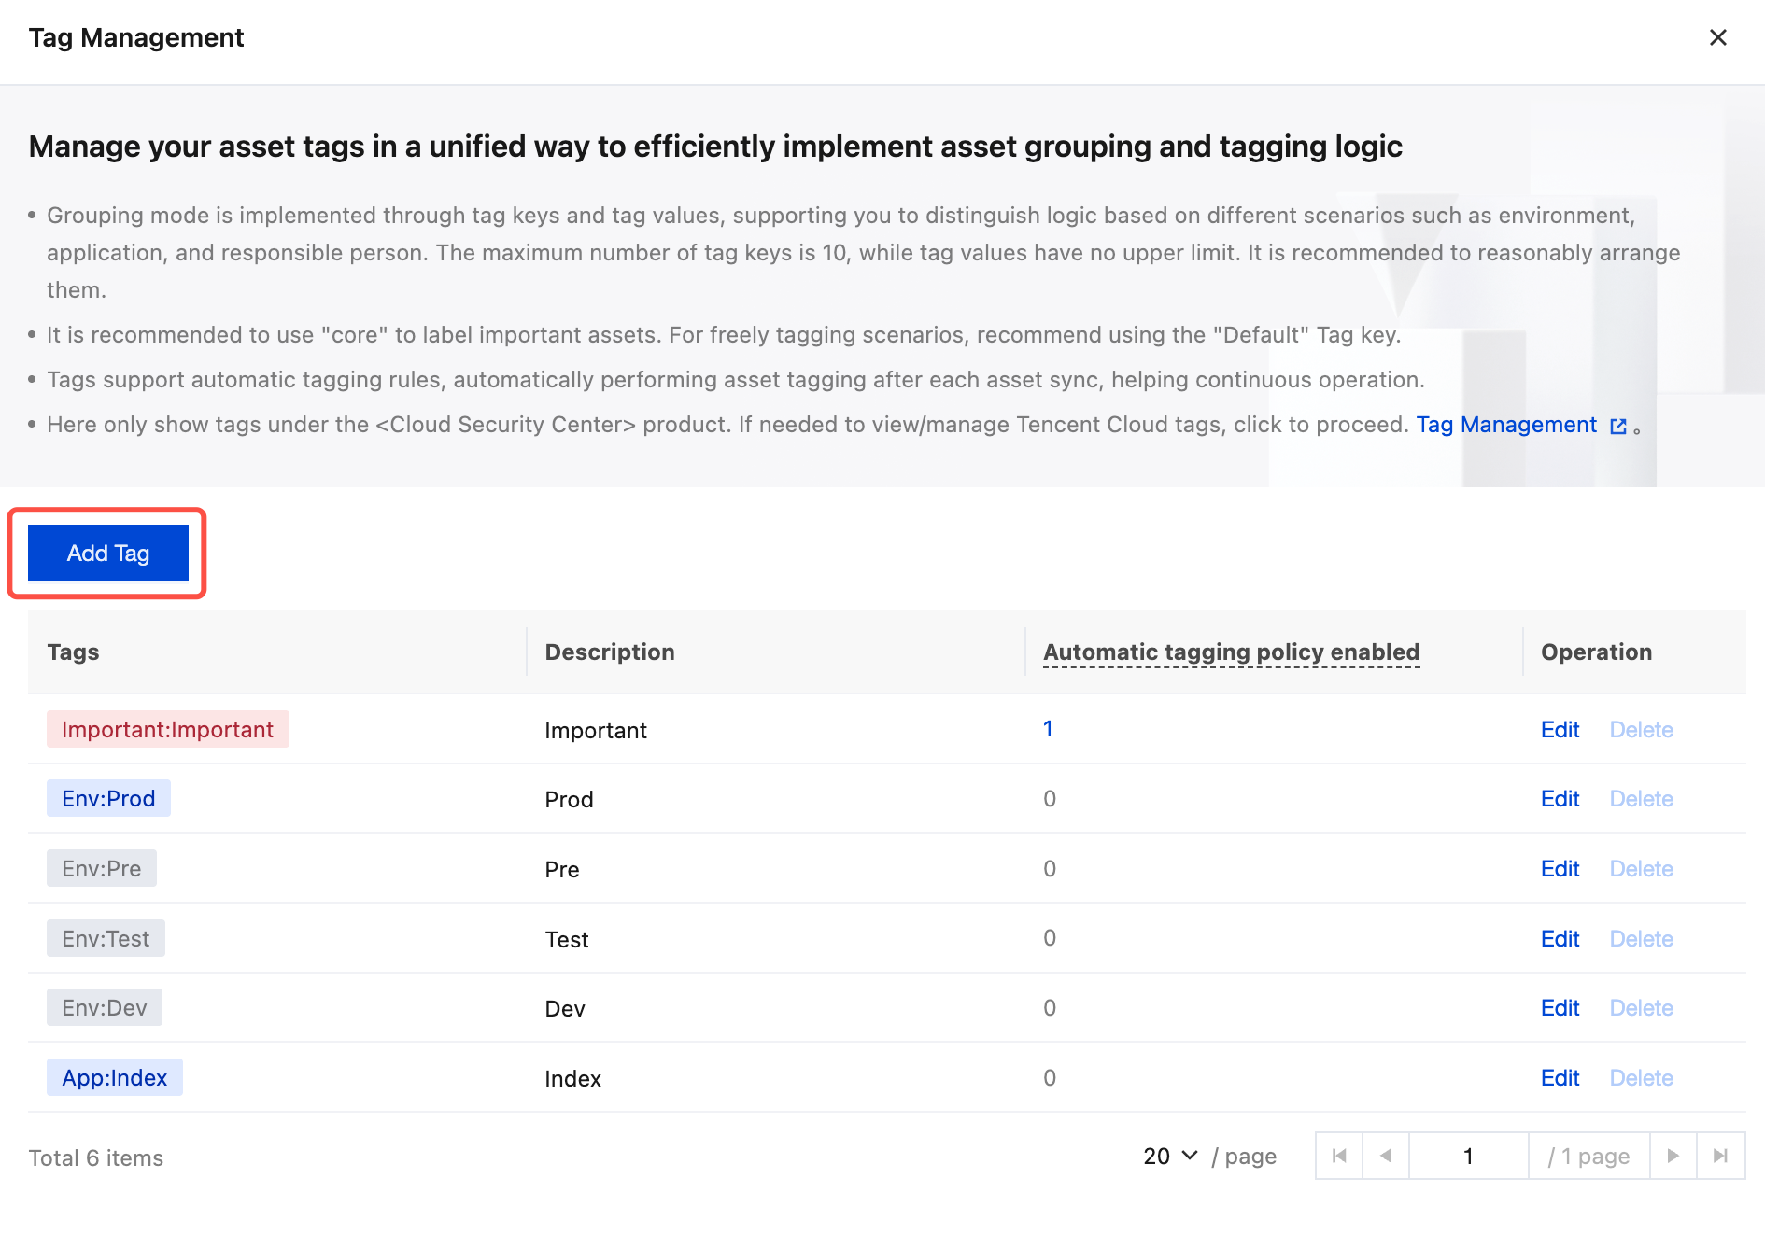Close the Tag Management dialog

point(1717,37)
